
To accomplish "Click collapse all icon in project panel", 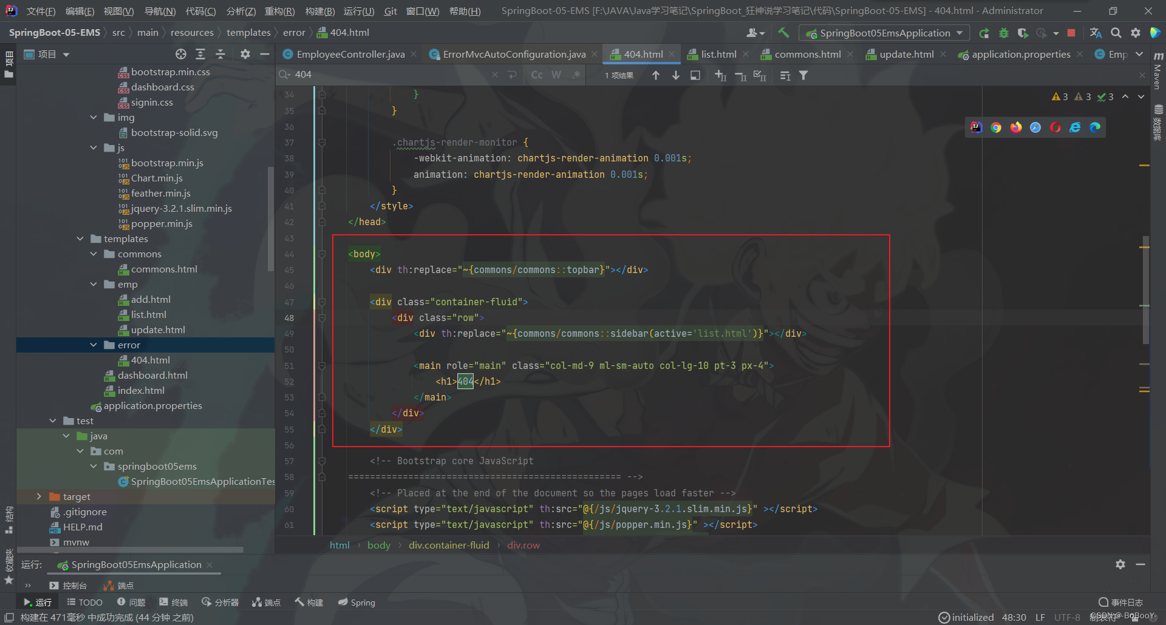I will 220,55.
